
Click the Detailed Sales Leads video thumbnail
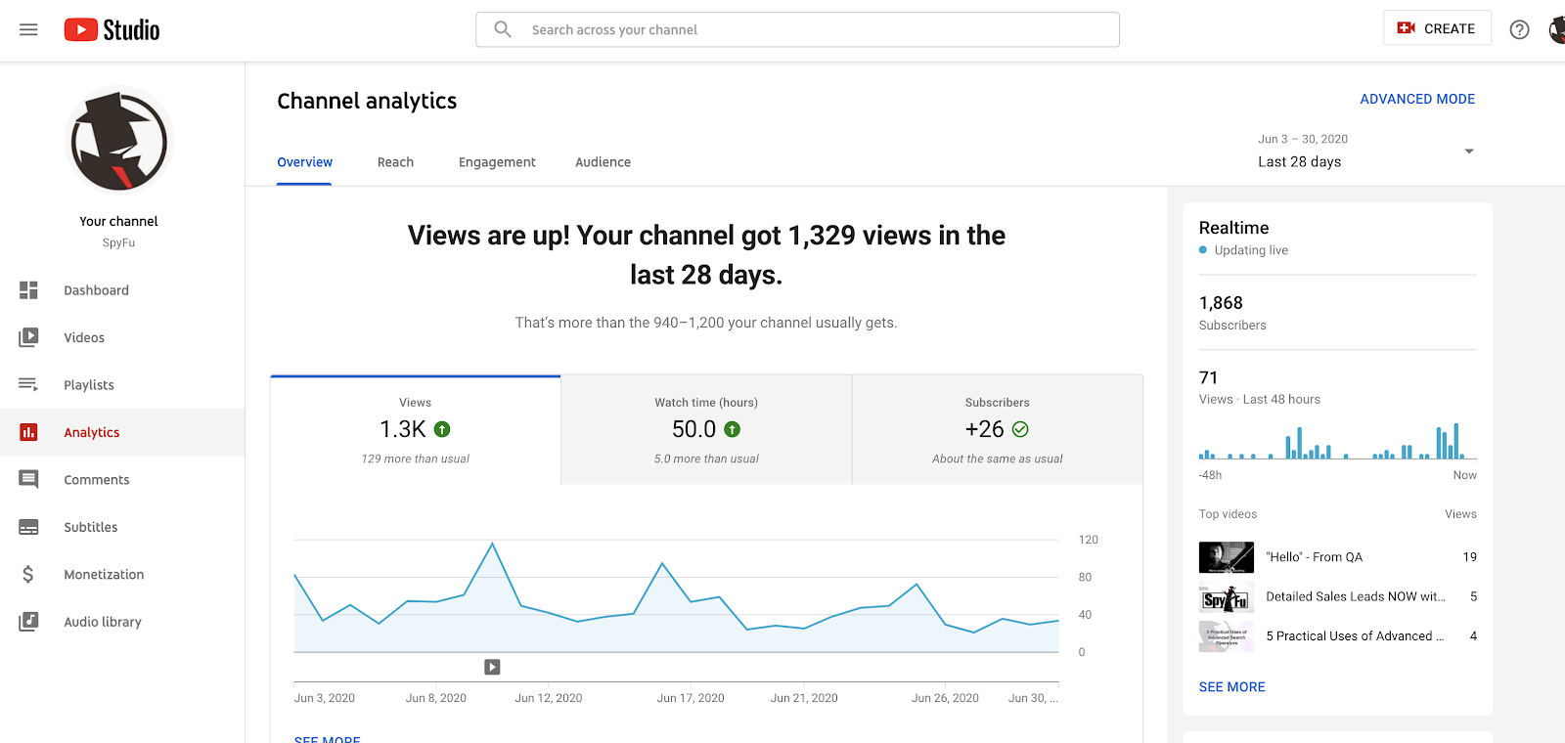1226,596
